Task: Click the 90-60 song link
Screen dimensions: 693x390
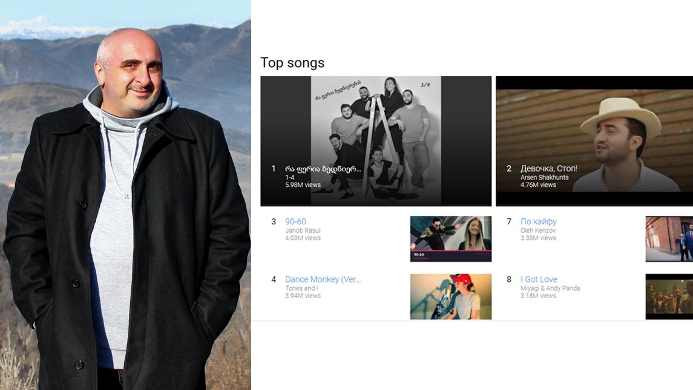Action: coord(295,222)
